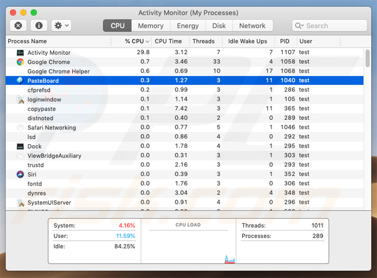Screen dimensions: 377x278
Task: Click PasteBoard PID 1040 cell
Action: pos(288,80)
